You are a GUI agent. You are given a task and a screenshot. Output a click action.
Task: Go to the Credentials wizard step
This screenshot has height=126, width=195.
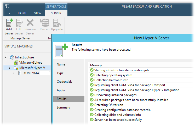[x=64, y=82]
